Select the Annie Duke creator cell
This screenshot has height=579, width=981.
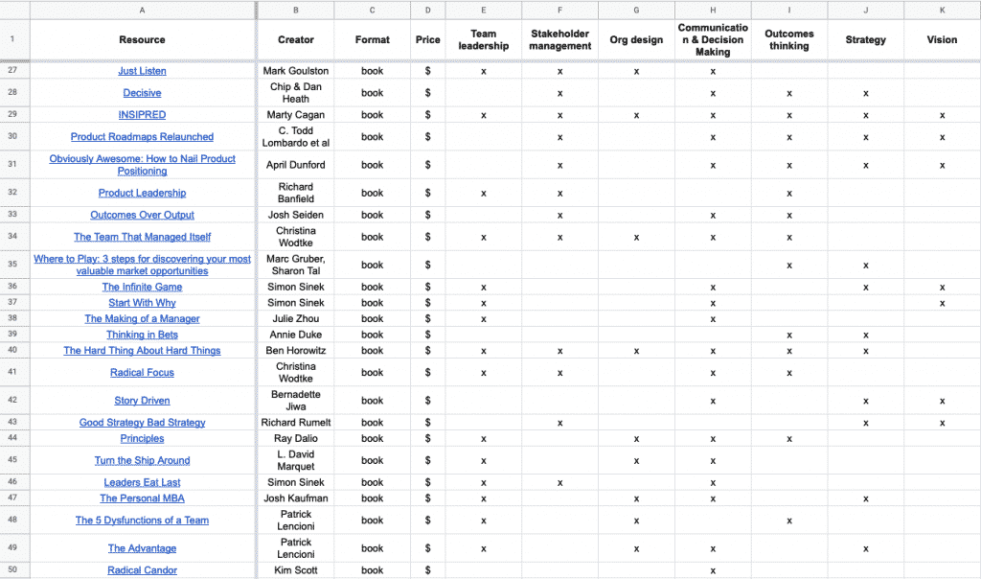(295, 335)
